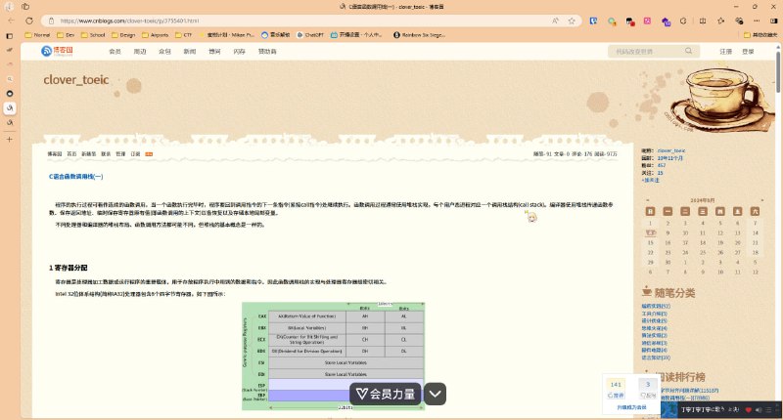Open the purple extension icon
The height and width of the screenshot is (420, 783).
pos(666,21)
